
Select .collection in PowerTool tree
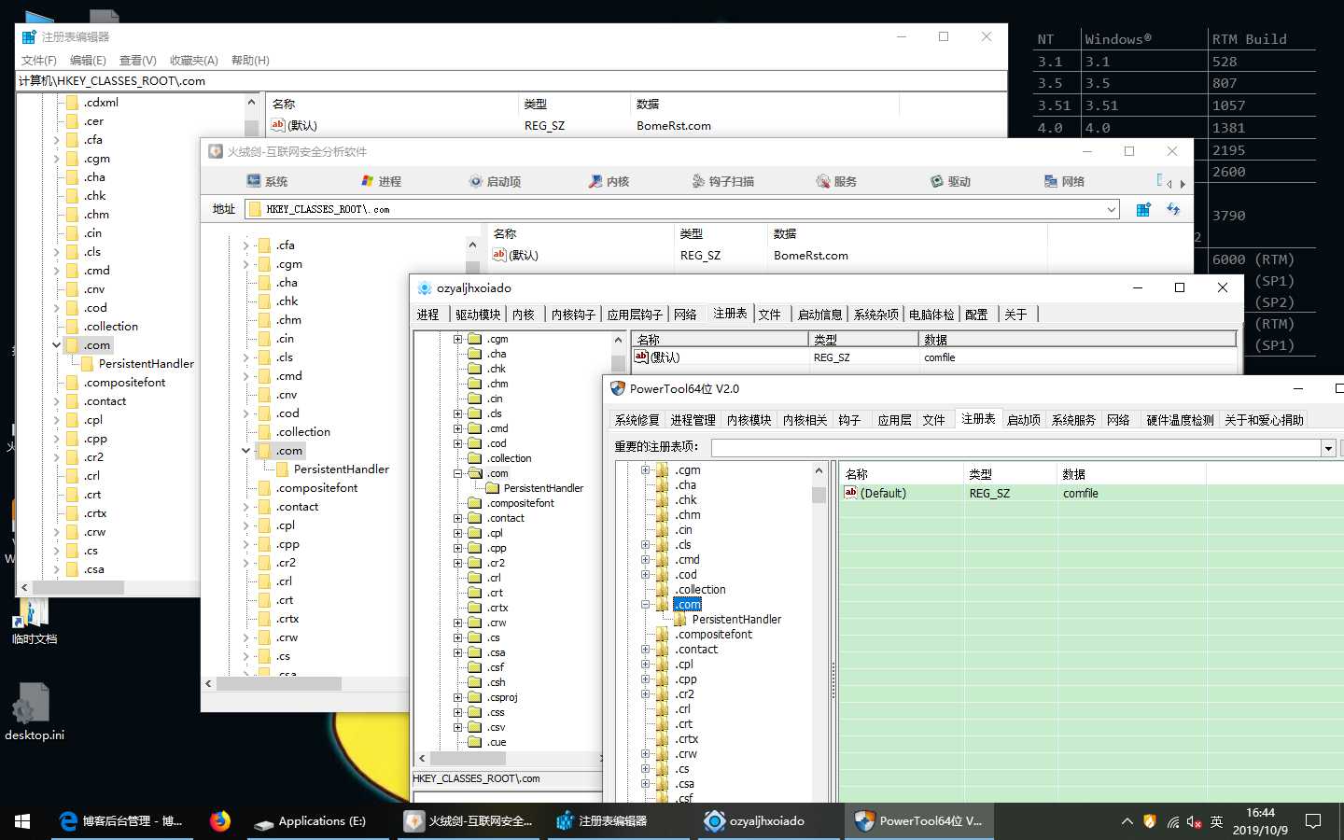tap(701, 590)
